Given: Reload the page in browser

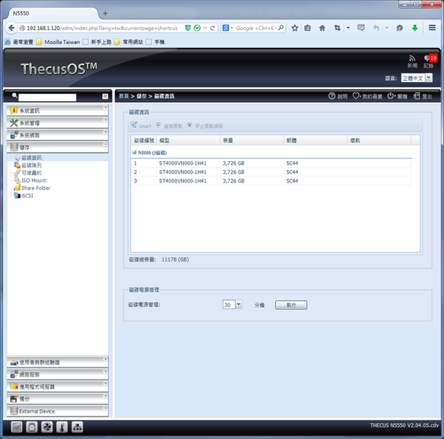Looking at the screenshot, I should pos(212,28).
